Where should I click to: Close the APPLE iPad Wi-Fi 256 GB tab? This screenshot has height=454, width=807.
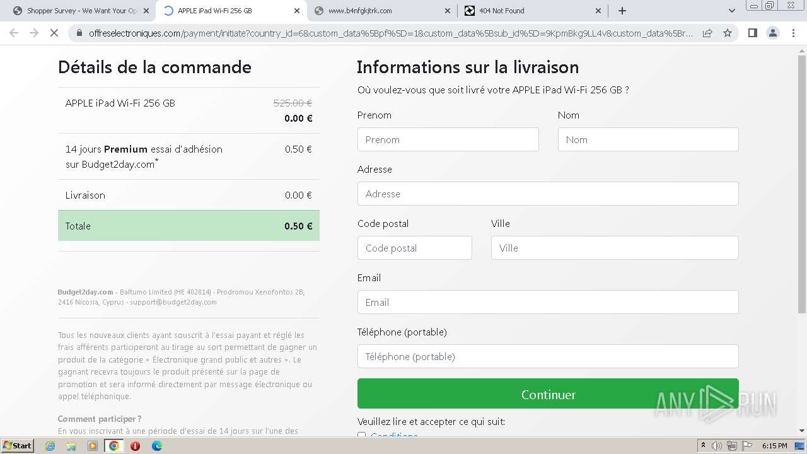click(x=297, y=11)
